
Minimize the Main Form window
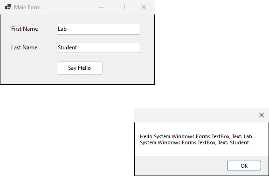[x=101, y=7]
